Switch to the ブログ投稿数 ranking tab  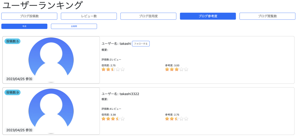(29, 16)
